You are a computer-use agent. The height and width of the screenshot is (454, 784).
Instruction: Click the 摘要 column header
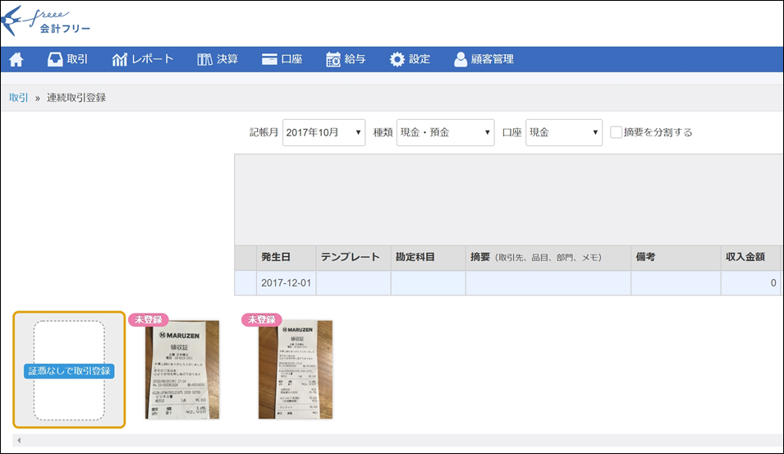[x=548, y=258]
